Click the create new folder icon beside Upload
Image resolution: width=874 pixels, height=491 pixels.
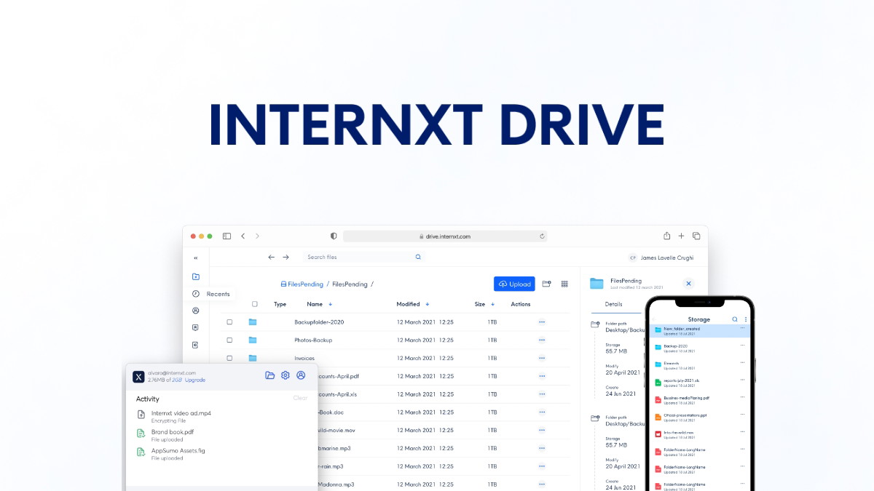546,284
